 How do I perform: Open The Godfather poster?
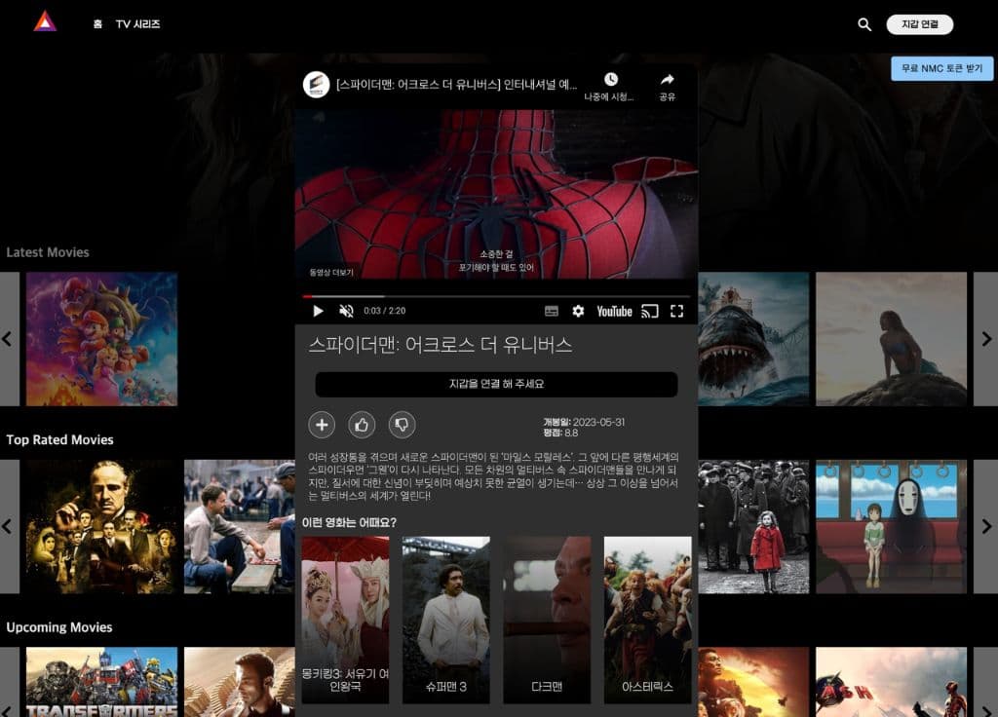click(101, 527)
